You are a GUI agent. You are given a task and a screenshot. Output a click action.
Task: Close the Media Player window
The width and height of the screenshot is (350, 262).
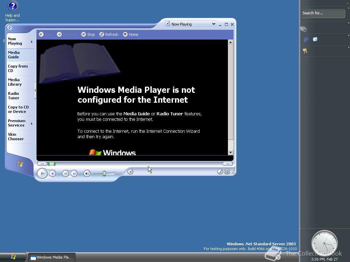pyautogui.click(x=232, y=24)
